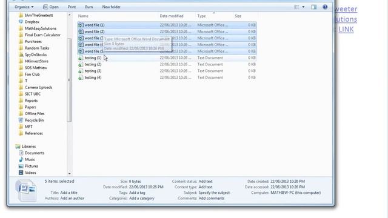Select testing (1) text file icon
This screenshot has height=218, width=388.
point(81,58)
